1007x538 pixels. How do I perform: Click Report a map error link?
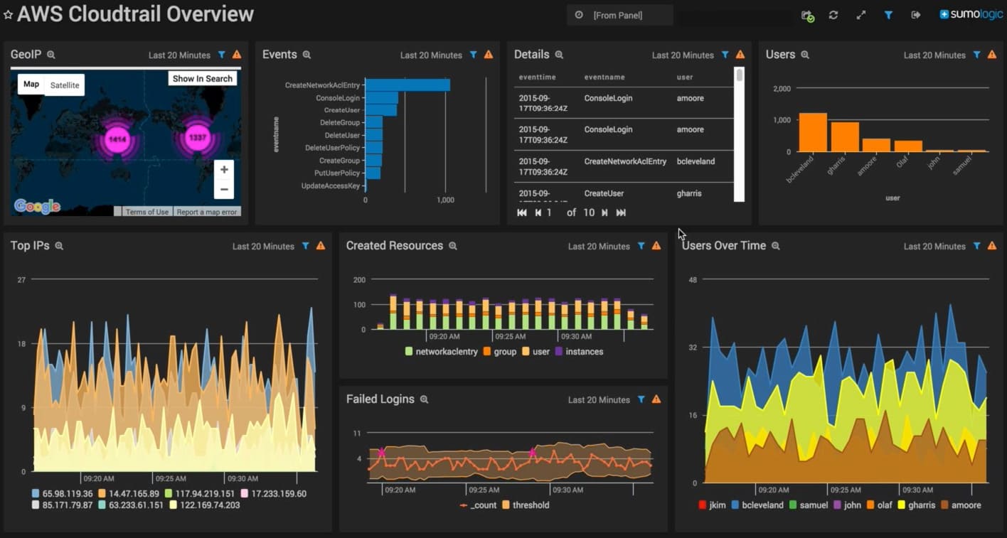click(207, 212)
